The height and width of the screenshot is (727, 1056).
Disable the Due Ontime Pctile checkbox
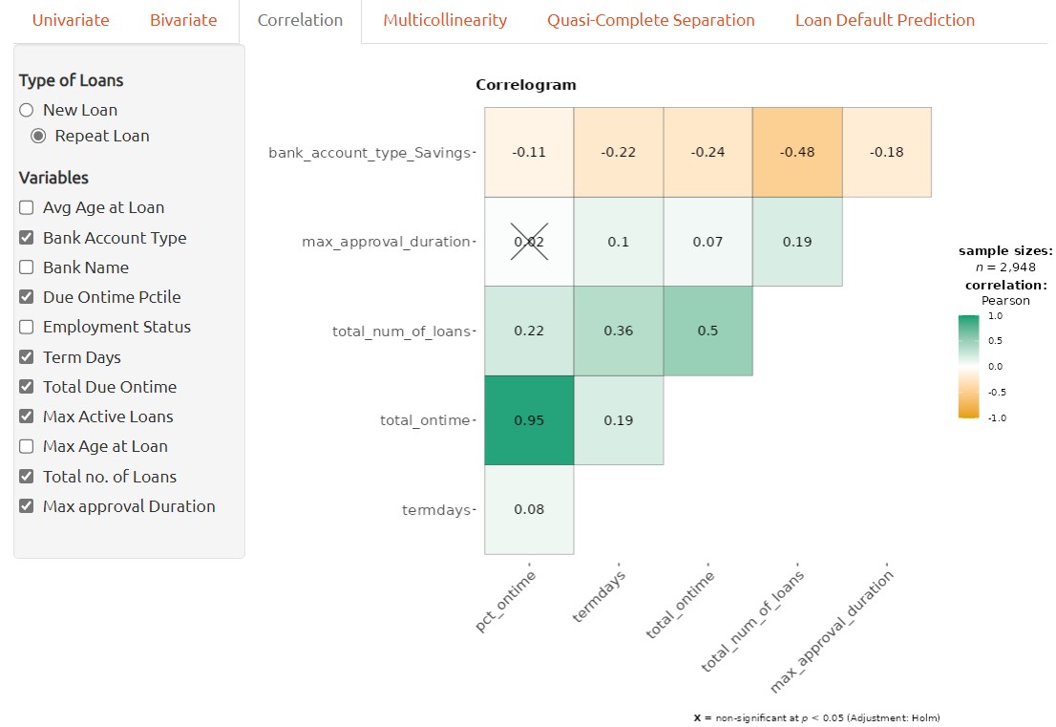coord(27,297)
